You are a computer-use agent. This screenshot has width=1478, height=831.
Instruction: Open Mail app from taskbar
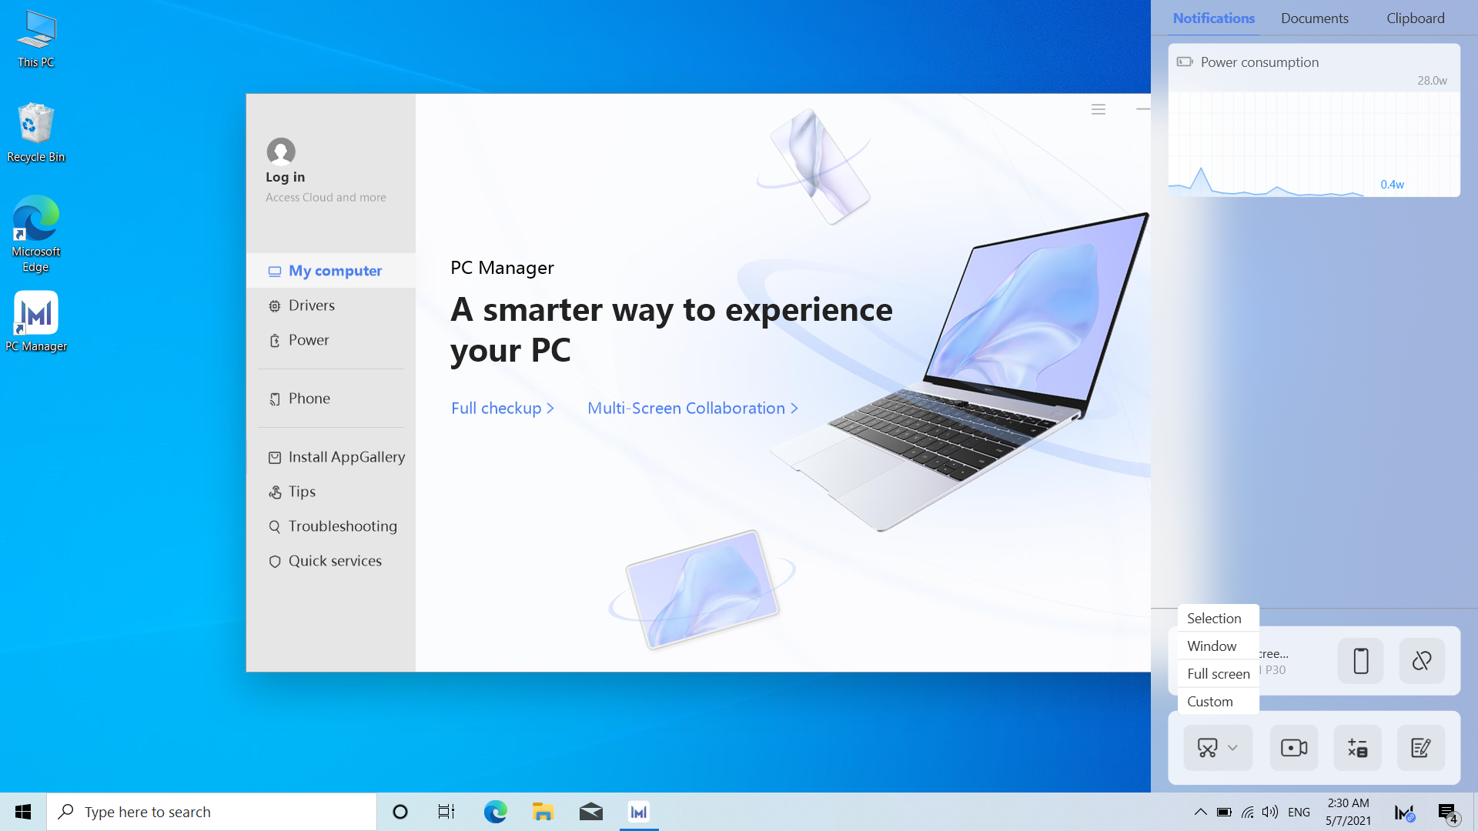point(591,812)
